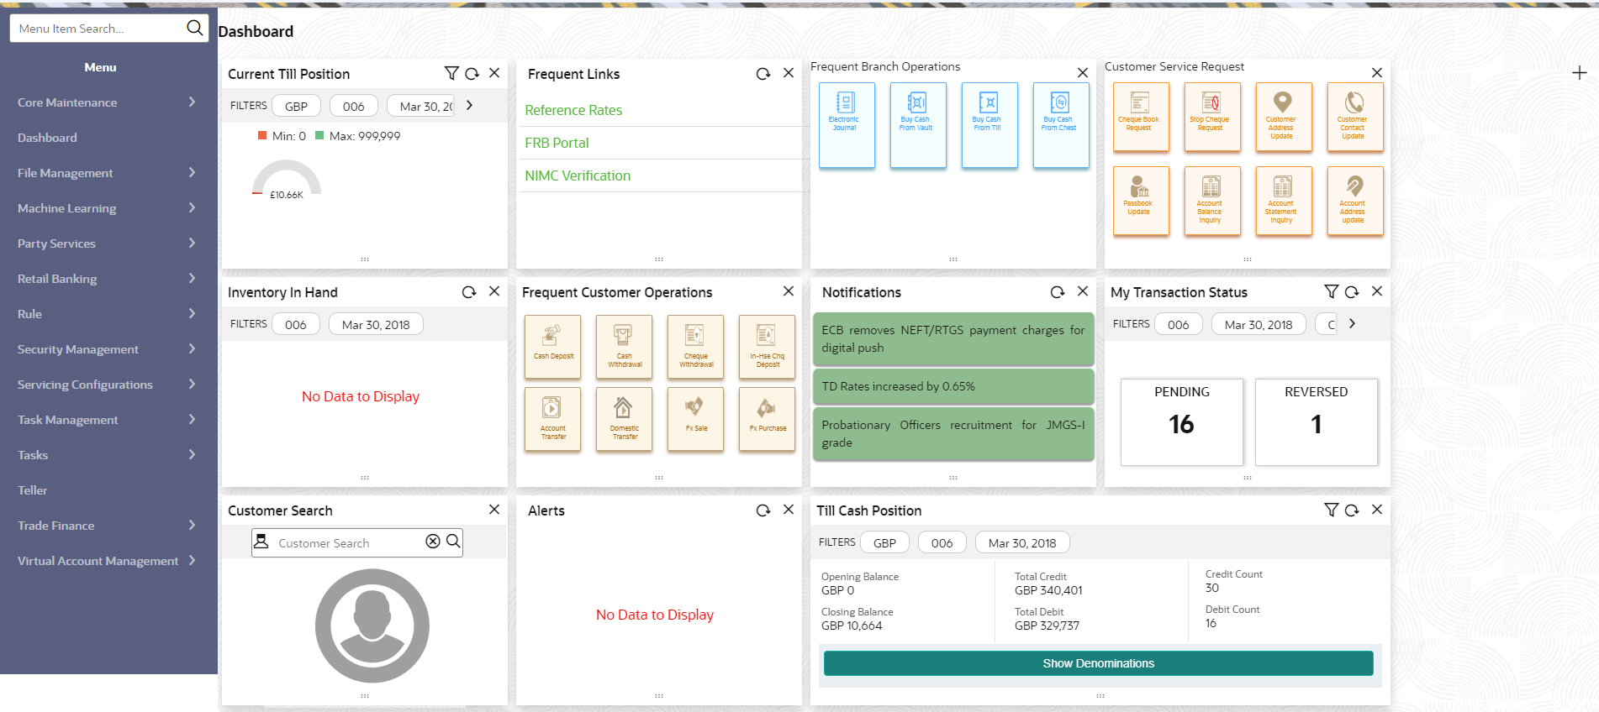Open the TD Rates increased notification
The height and width of the screenshot is (712, 1599).
coord(953,386)
